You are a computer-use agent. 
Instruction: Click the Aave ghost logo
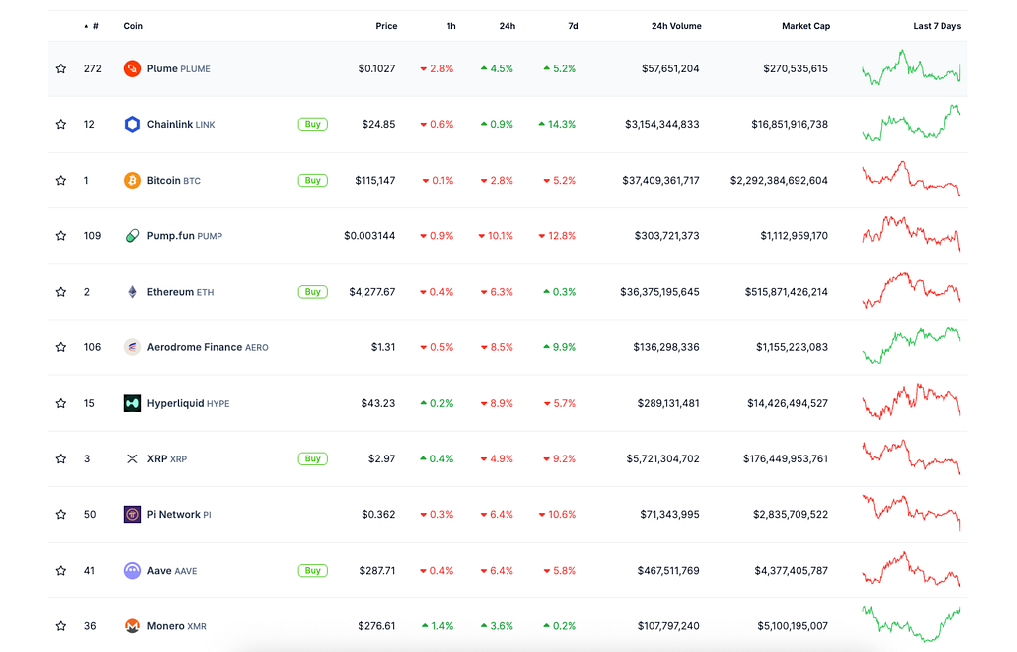[132, 571]
